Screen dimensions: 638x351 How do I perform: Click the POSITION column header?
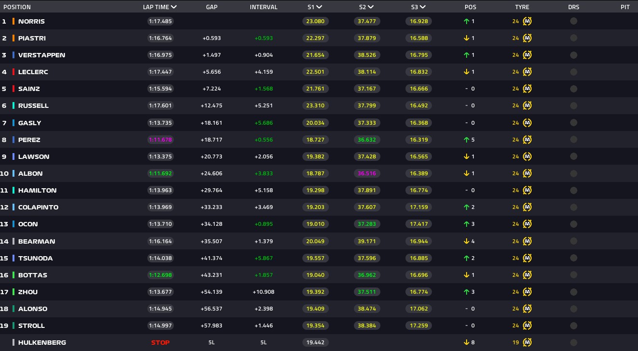point(17,7)
